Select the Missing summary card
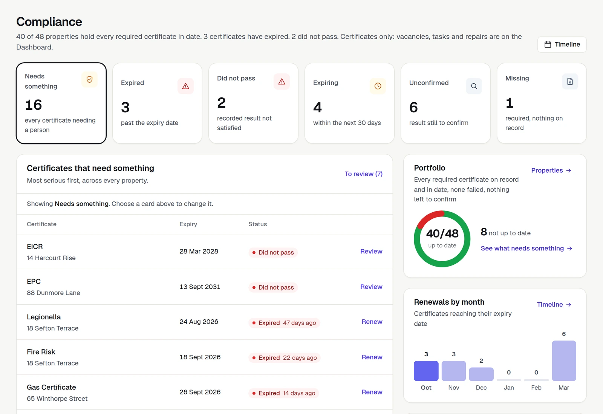 [542, 103]
